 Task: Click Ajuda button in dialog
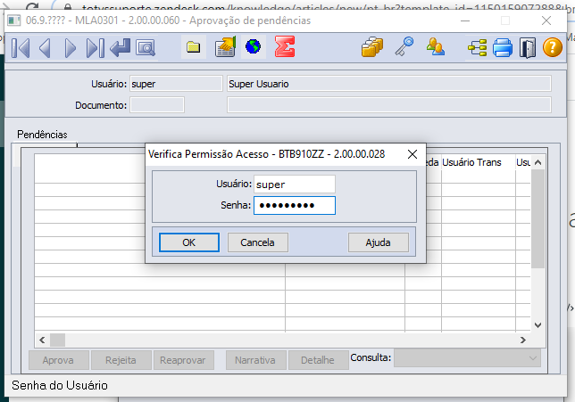point(378,242)
